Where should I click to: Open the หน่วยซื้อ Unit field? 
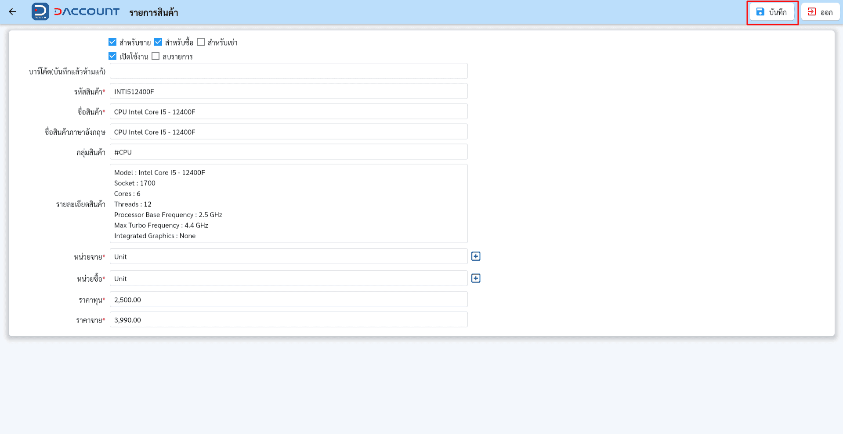289,278
